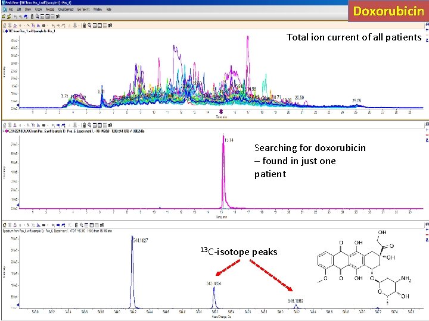Click peak-labeling icon in spectrum pane toolbar

click(38, 225)
